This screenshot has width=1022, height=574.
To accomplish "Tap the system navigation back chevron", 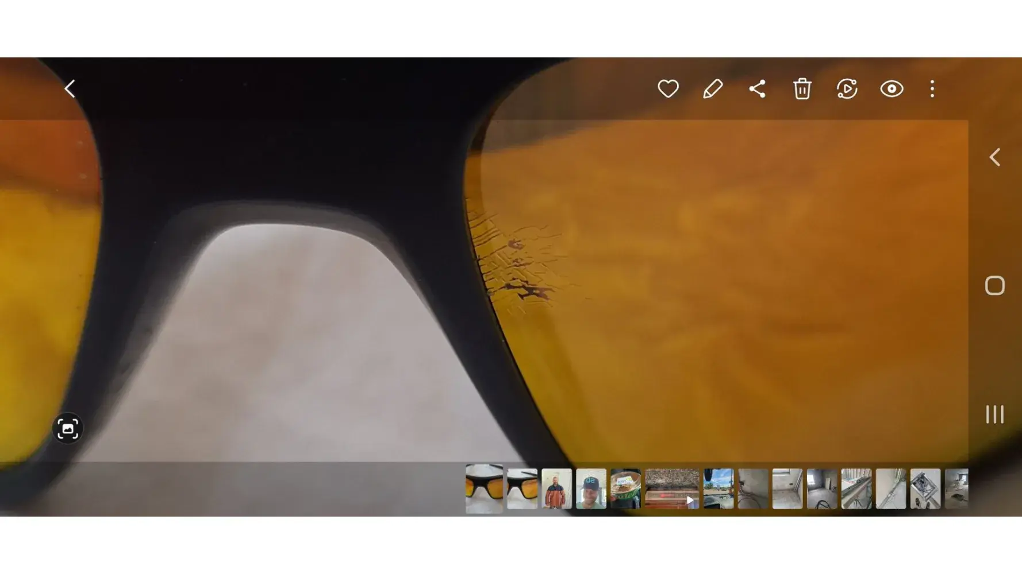I will pyautogui.click(x=995, y=157).
